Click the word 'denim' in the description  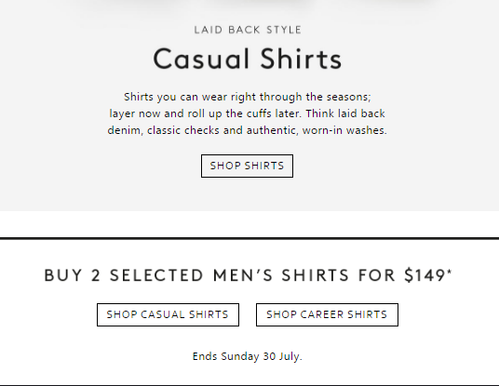124,130
